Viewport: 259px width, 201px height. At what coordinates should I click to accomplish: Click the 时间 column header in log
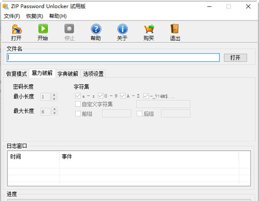pyautogui.click(x=34, y=156)
